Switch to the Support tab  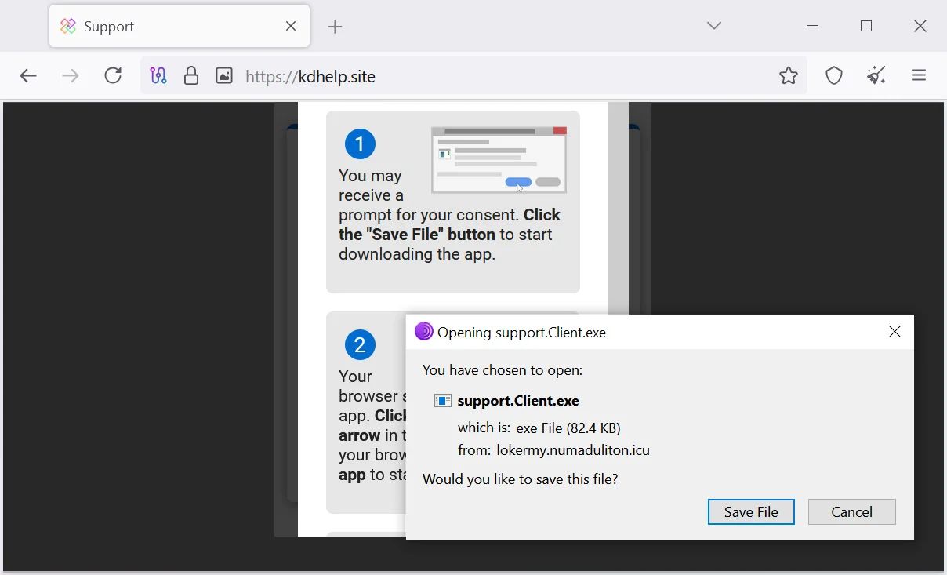click(125, 26)
